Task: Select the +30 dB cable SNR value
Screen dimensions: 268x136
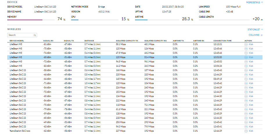Action: click(229, 12)
